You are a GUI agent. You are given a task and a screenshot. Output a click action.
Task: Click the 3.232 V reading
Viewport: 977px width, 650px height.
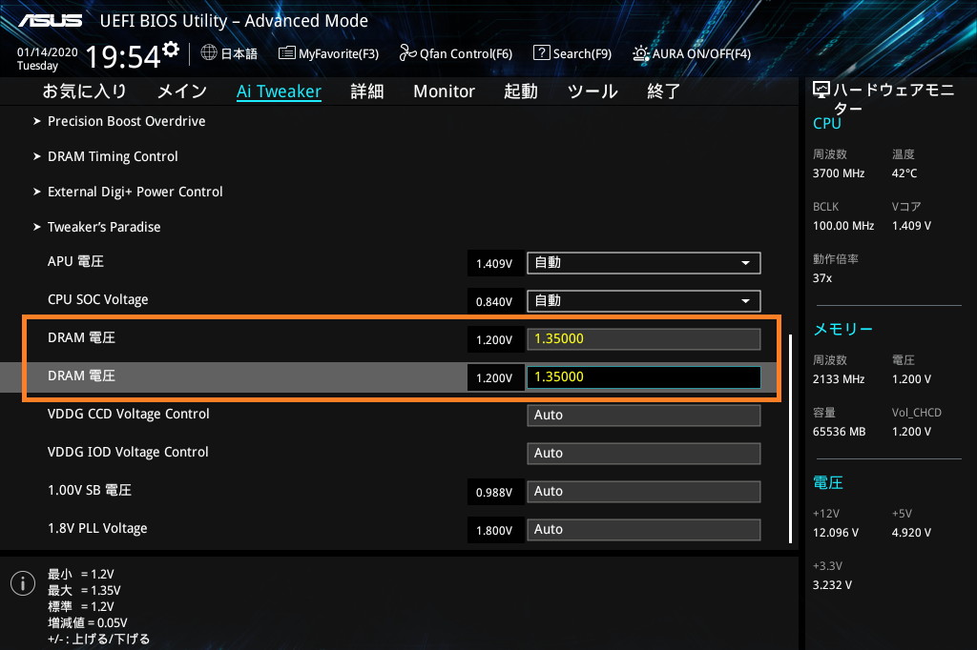832,585
